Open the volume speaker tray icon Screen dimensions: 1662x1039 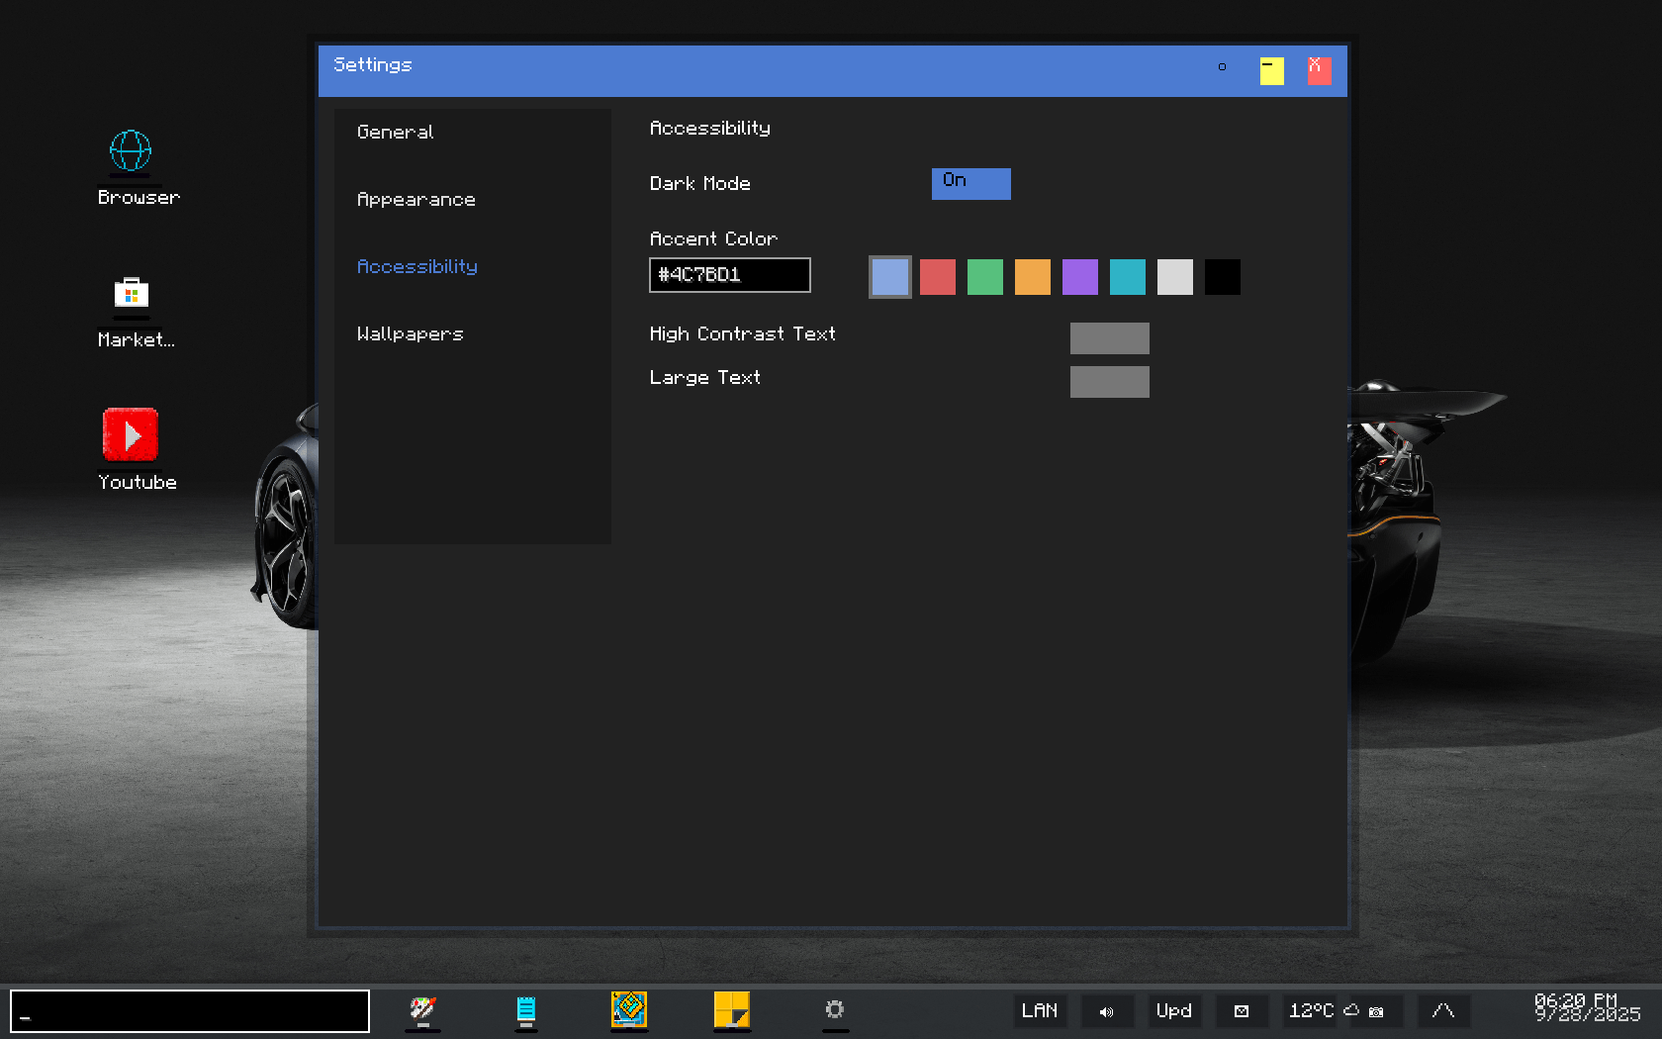[x=1106, y=1011]
